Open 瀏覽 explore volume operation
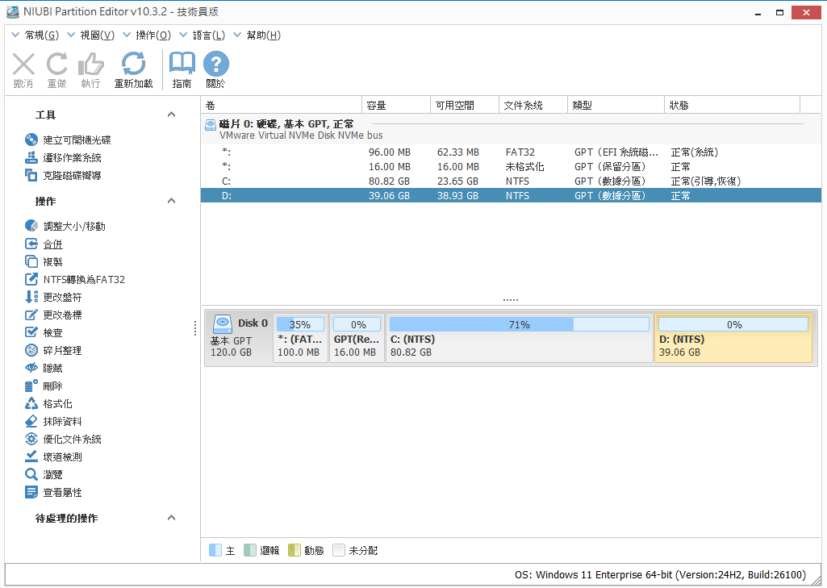 (44, 474)
